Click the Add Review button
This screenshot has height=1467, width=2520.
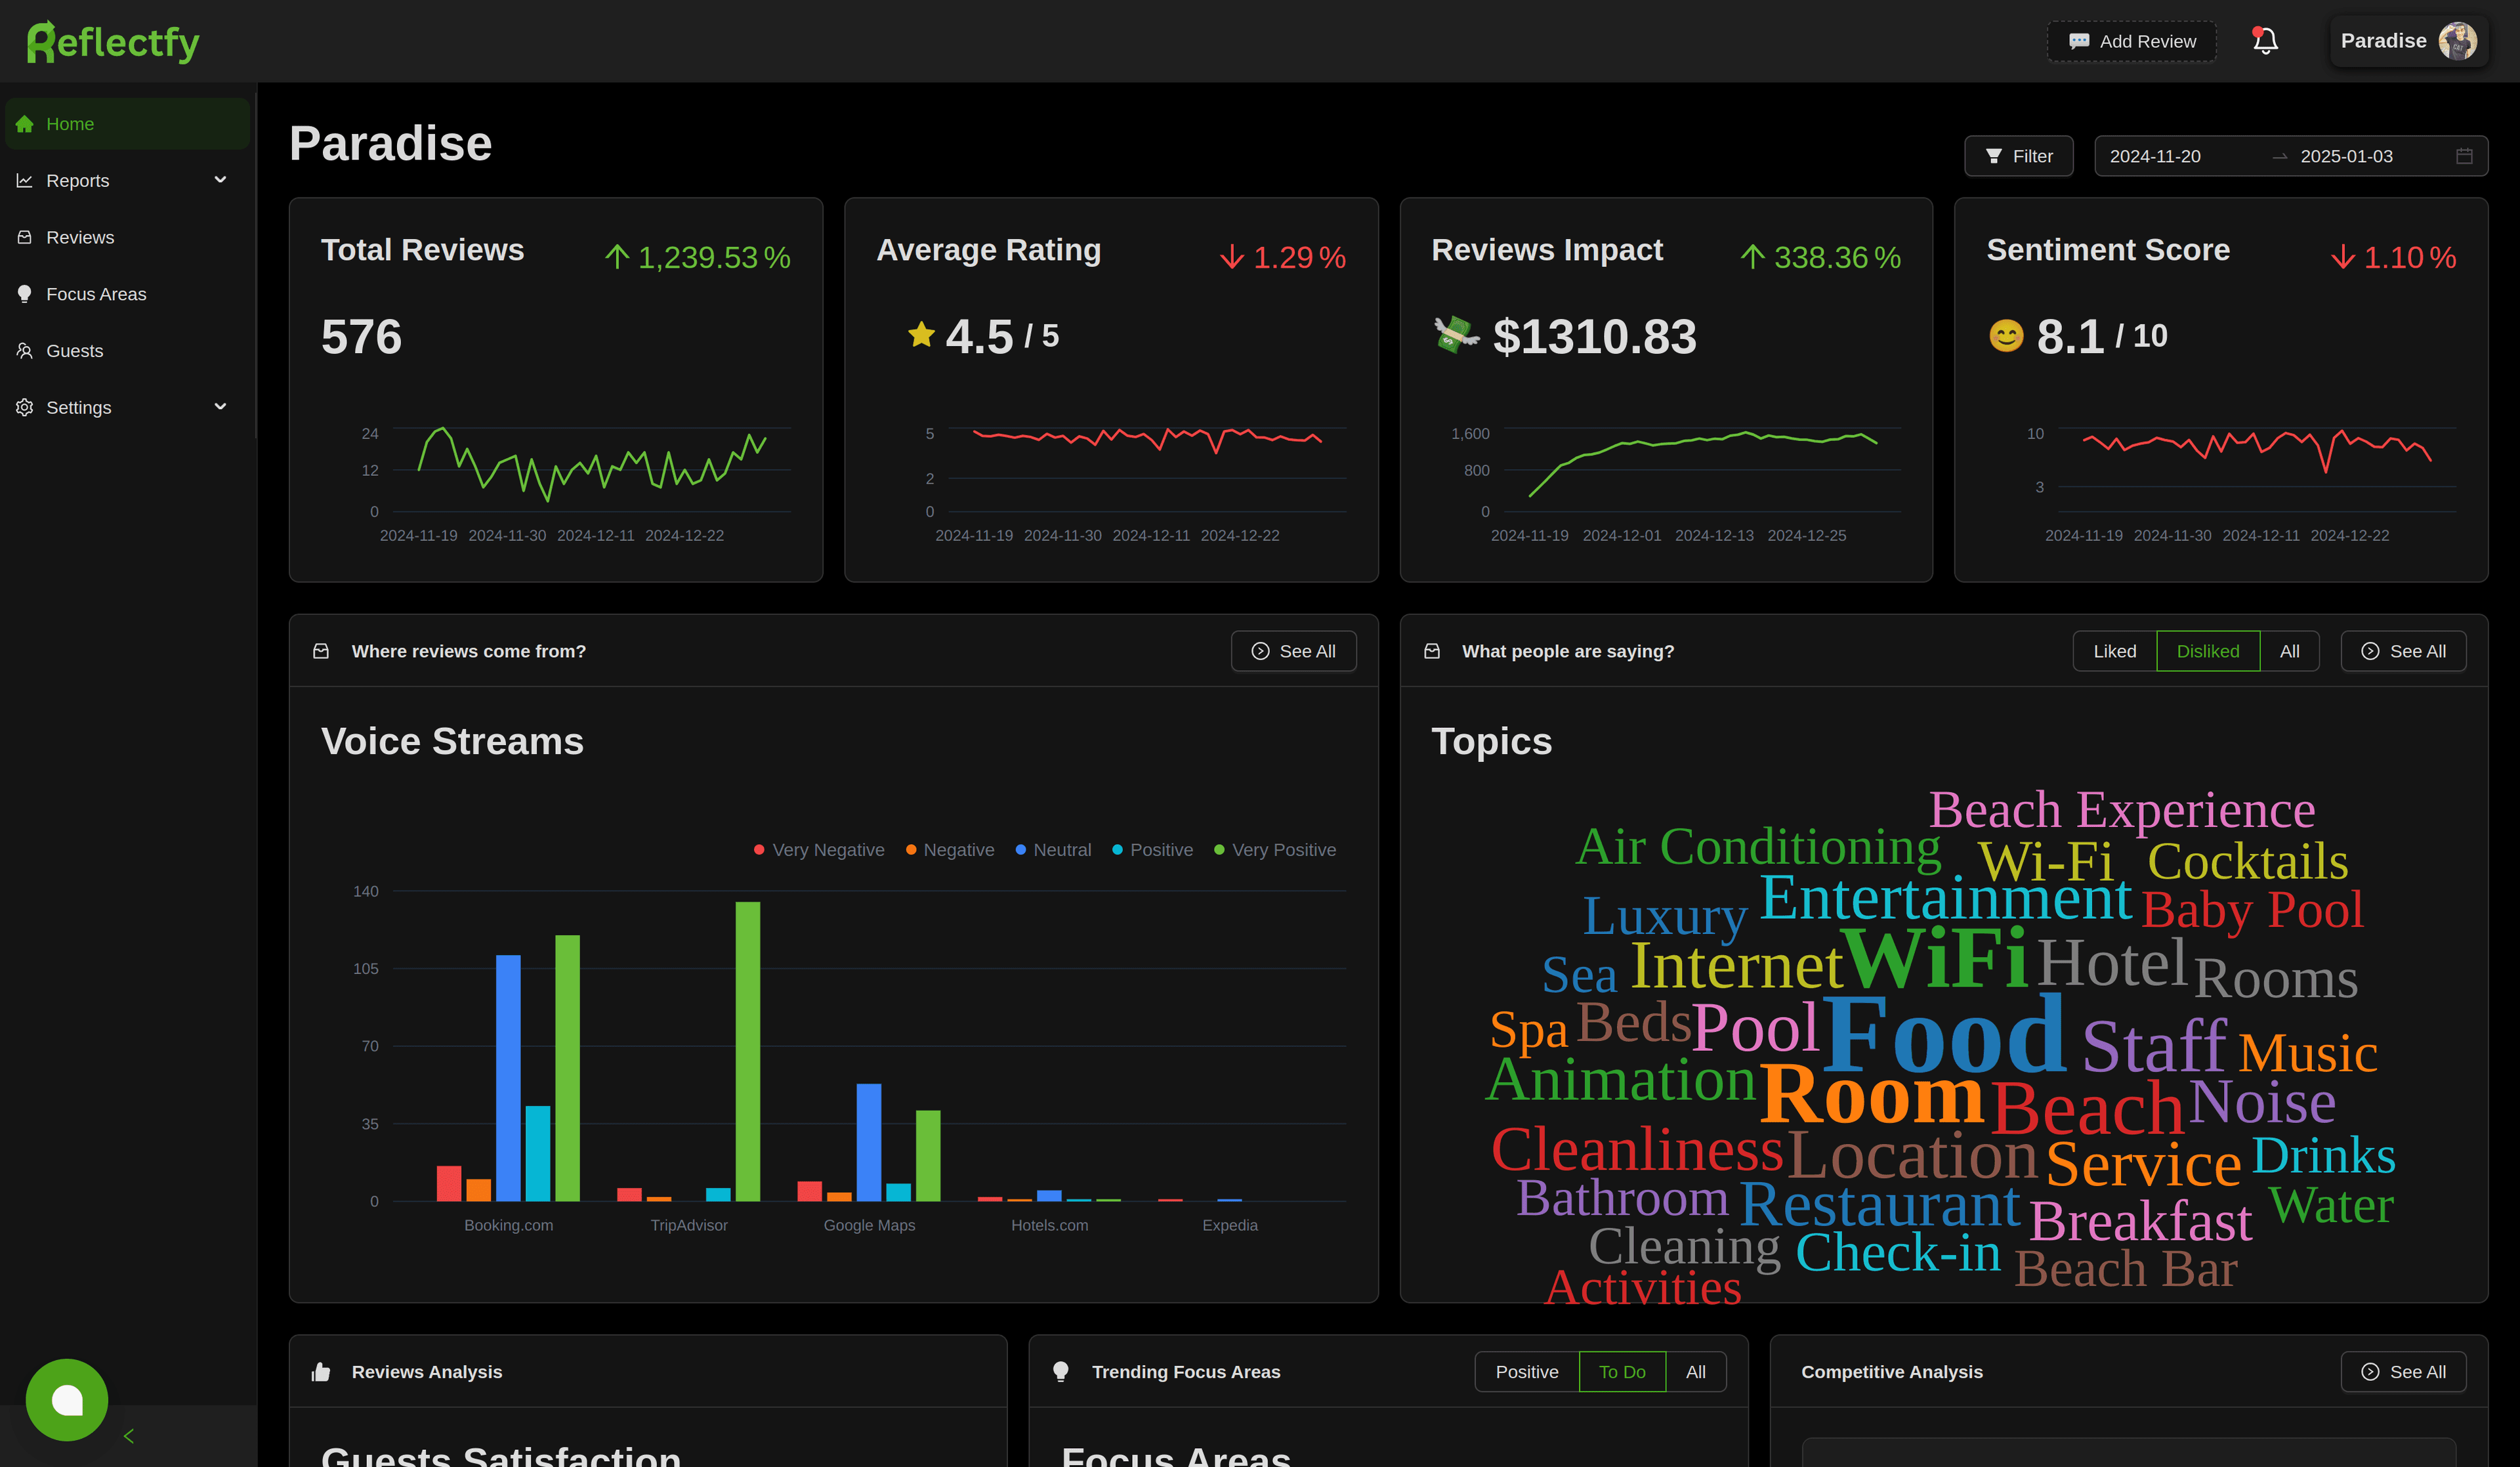[x=2131, y=41]
